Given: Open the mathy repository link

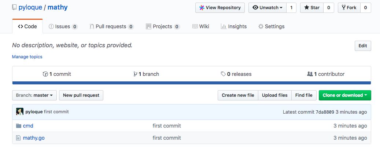Looking at the screenshot, I should click(x=58, y=8).
